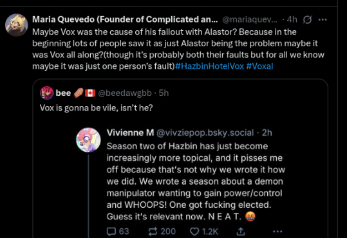Screen dimensions: 347x238
Task: Open the quoted tweet 'Vox is gonna be vile'
Action: click(x=97, y=107)
